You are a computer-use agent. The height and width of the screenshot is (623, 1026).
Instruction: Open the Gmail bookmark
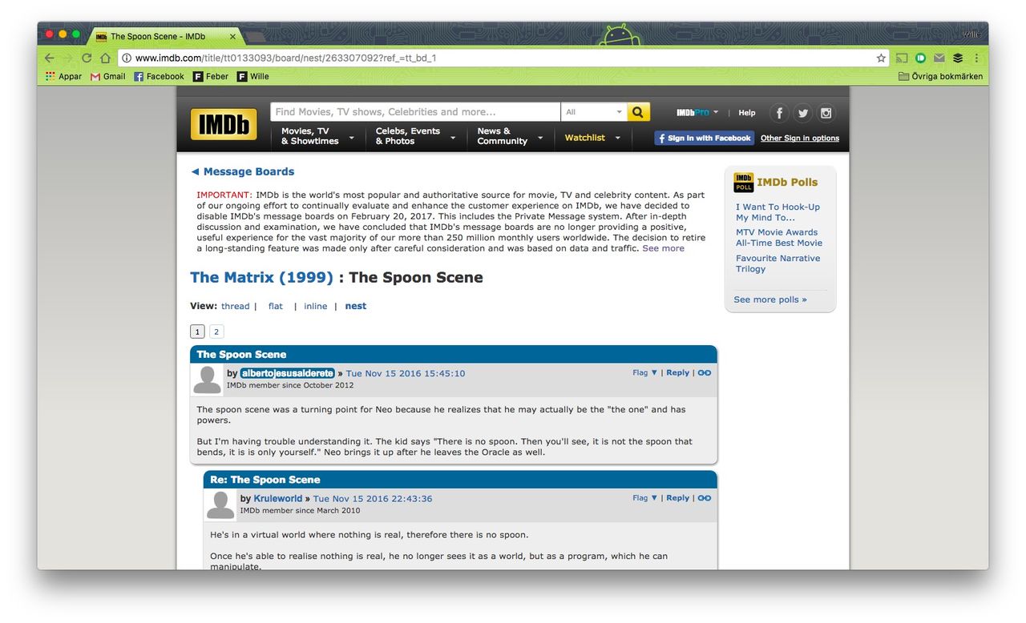click(107, 76)
